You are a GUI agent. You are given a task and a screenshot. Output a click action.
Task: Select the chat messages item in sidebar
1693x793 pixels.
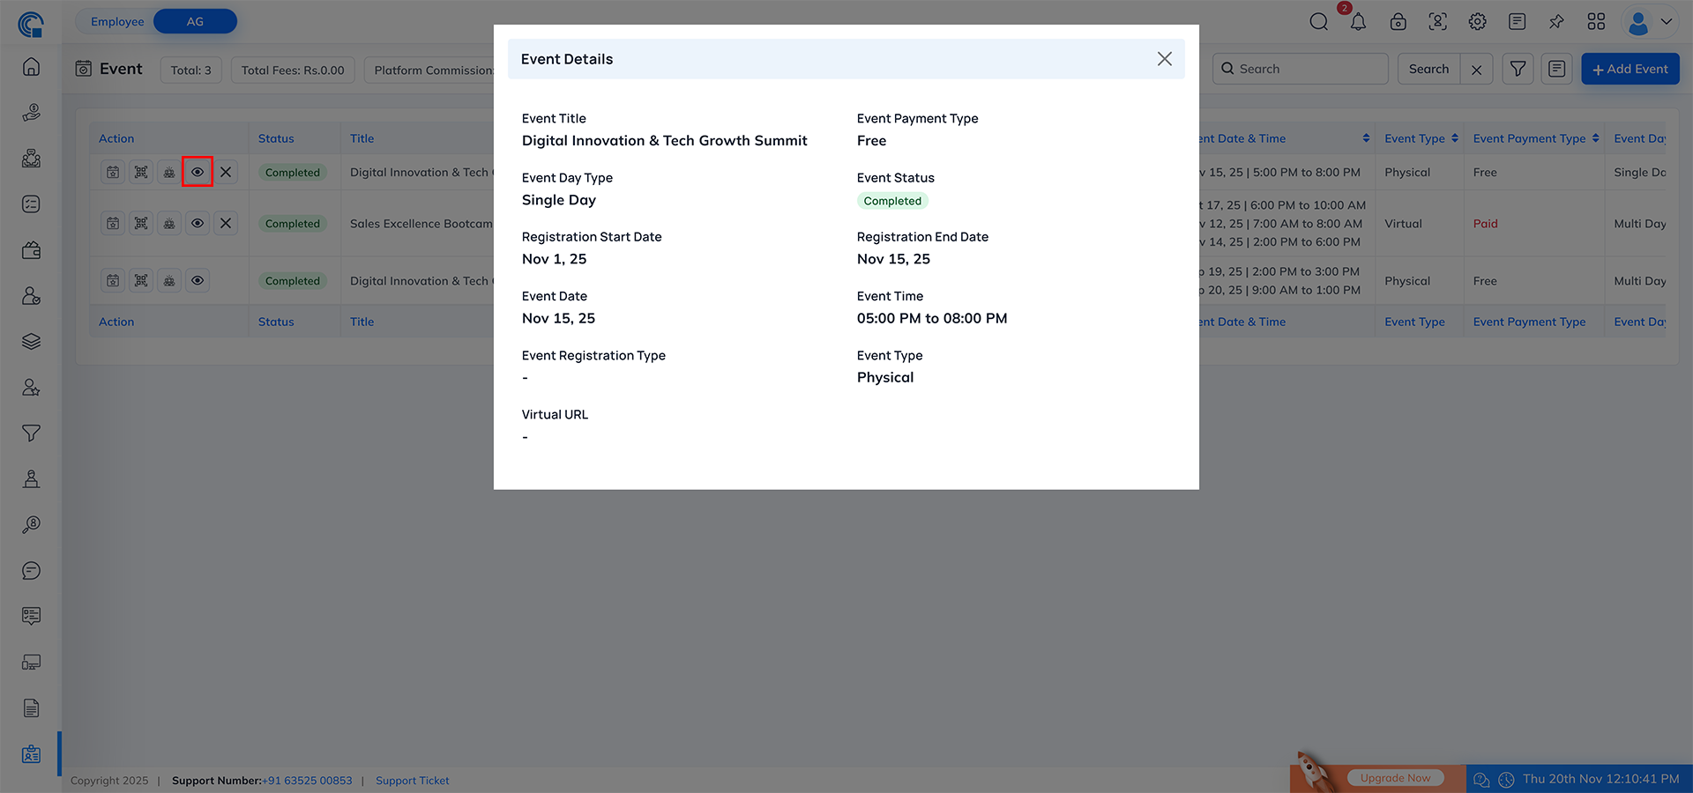(31, 570)
